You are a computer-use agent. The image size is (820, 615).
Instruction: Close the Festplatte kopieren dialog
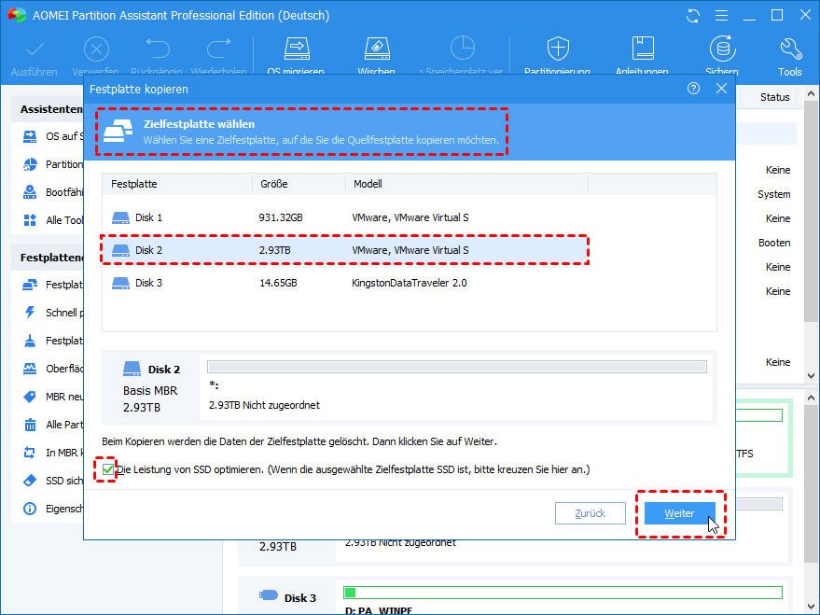[722, 89]
